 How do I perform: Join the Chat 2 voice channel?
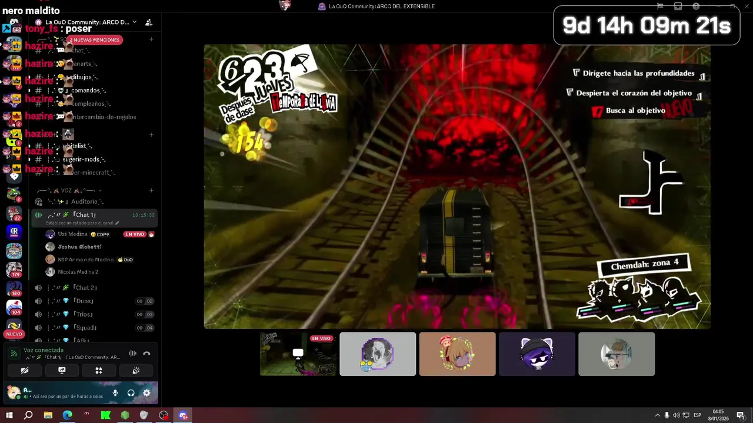tap(94, 288)
